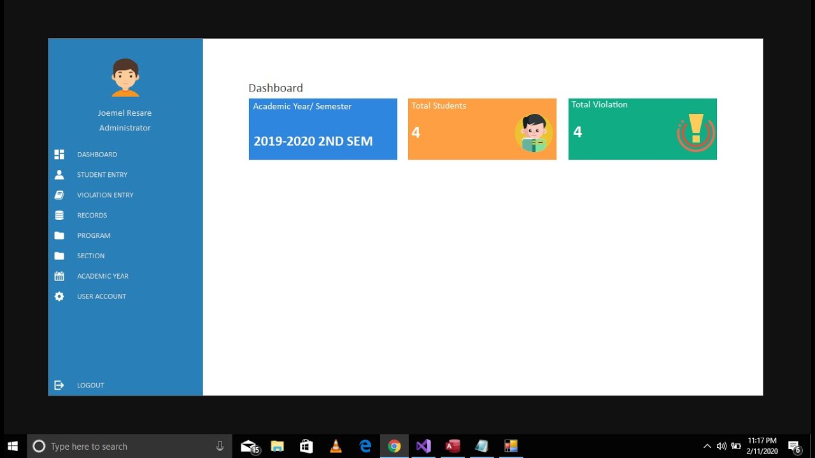Click the student reading icon on orange card
The height and width of the screenshot is (458, 815).
(534, 133)
